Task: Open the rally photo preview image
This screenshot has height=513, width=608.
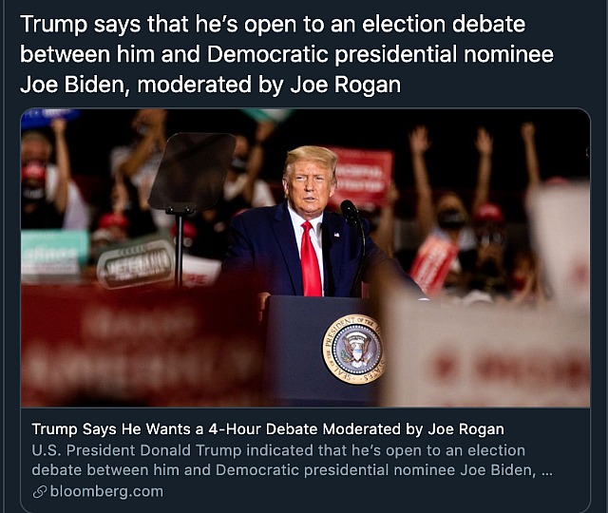Action: (306, 257)
